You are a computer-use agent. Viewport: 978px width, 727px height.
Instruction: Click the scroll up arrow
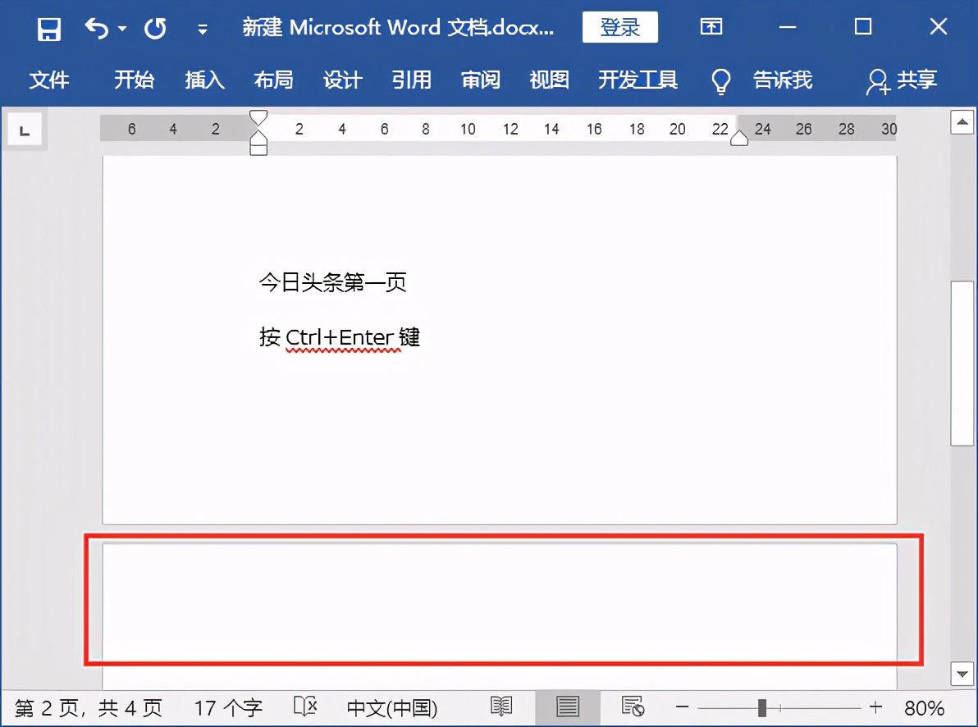[x=962, y=122]
